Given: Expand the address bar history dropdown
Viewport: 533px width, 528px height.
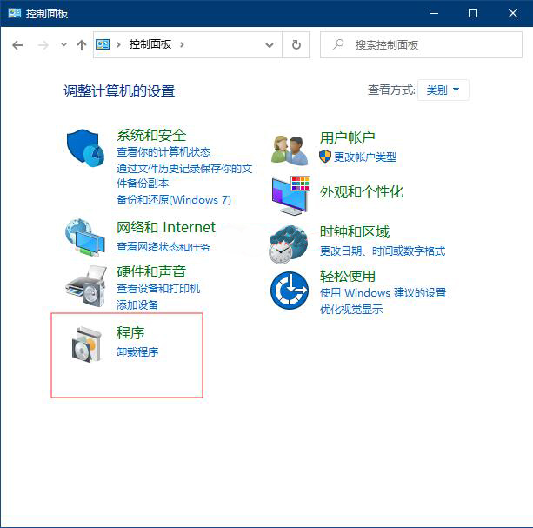Looking at the screenshot, I should (270, 45).
